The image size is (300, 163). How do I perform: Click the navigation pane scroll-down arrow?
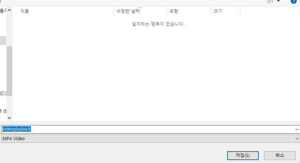(9, 118)
